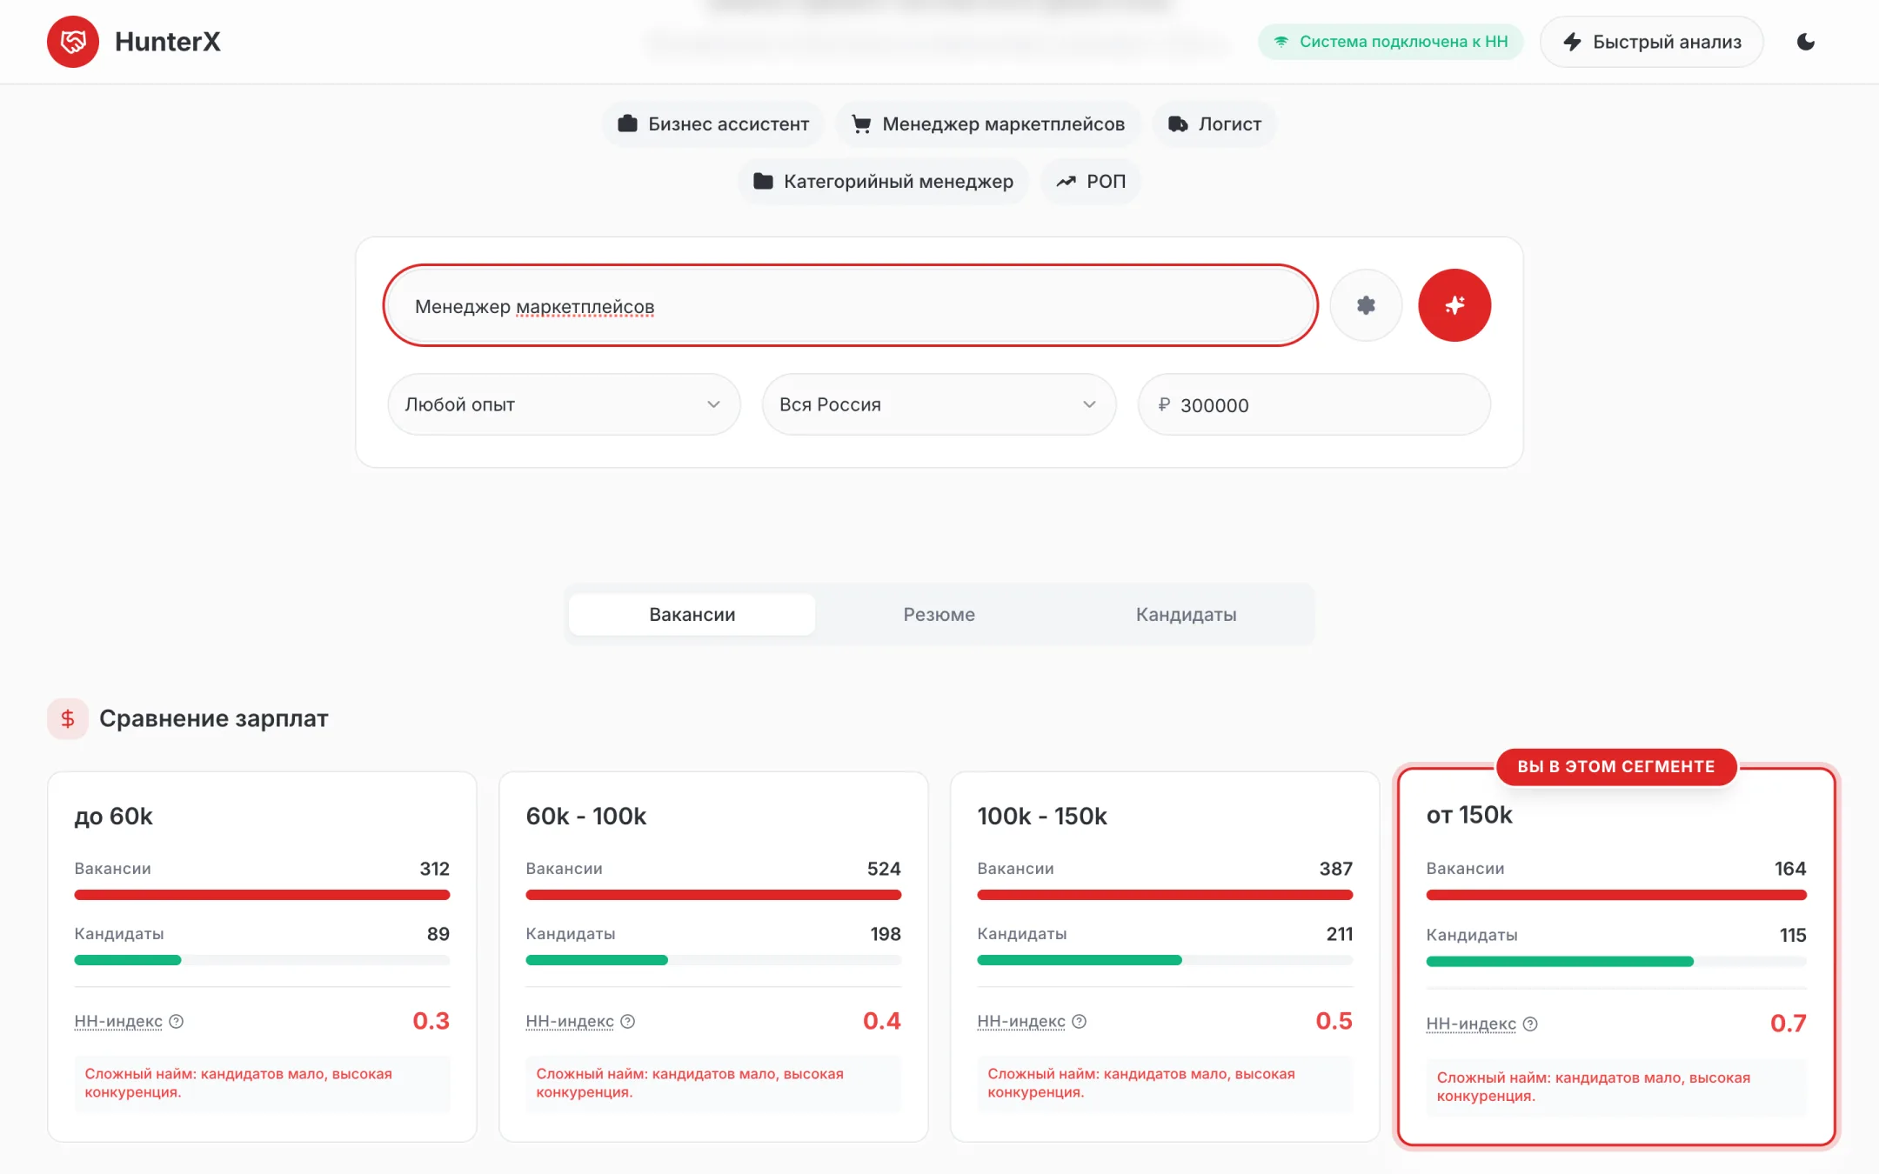Click the truck icon on Логист chip

coord(1178,124)
